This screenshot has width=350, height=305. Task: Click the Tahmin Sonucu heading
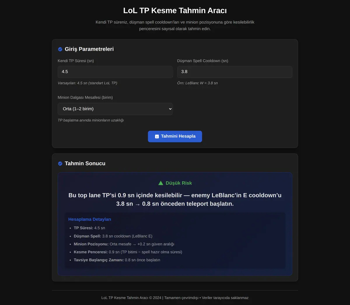[85, 163]
